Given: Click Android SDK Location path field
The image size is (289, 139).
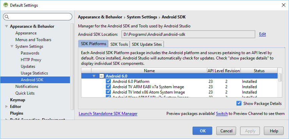Looking at the screenshot, I should [x=188, y=34].
